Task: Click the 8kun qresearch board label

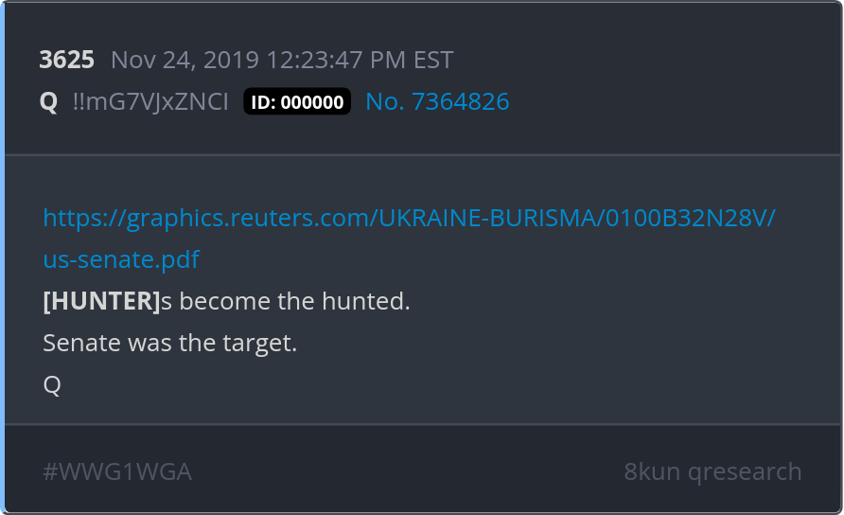Action: pyautogui.click(x=712, y=471)
